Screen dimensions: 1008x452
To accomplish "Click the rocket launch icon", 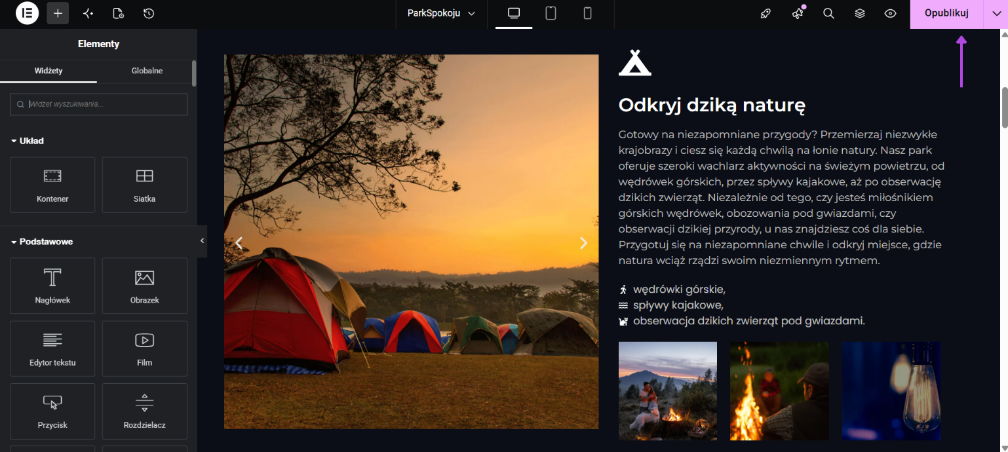I will click(766, 13).
